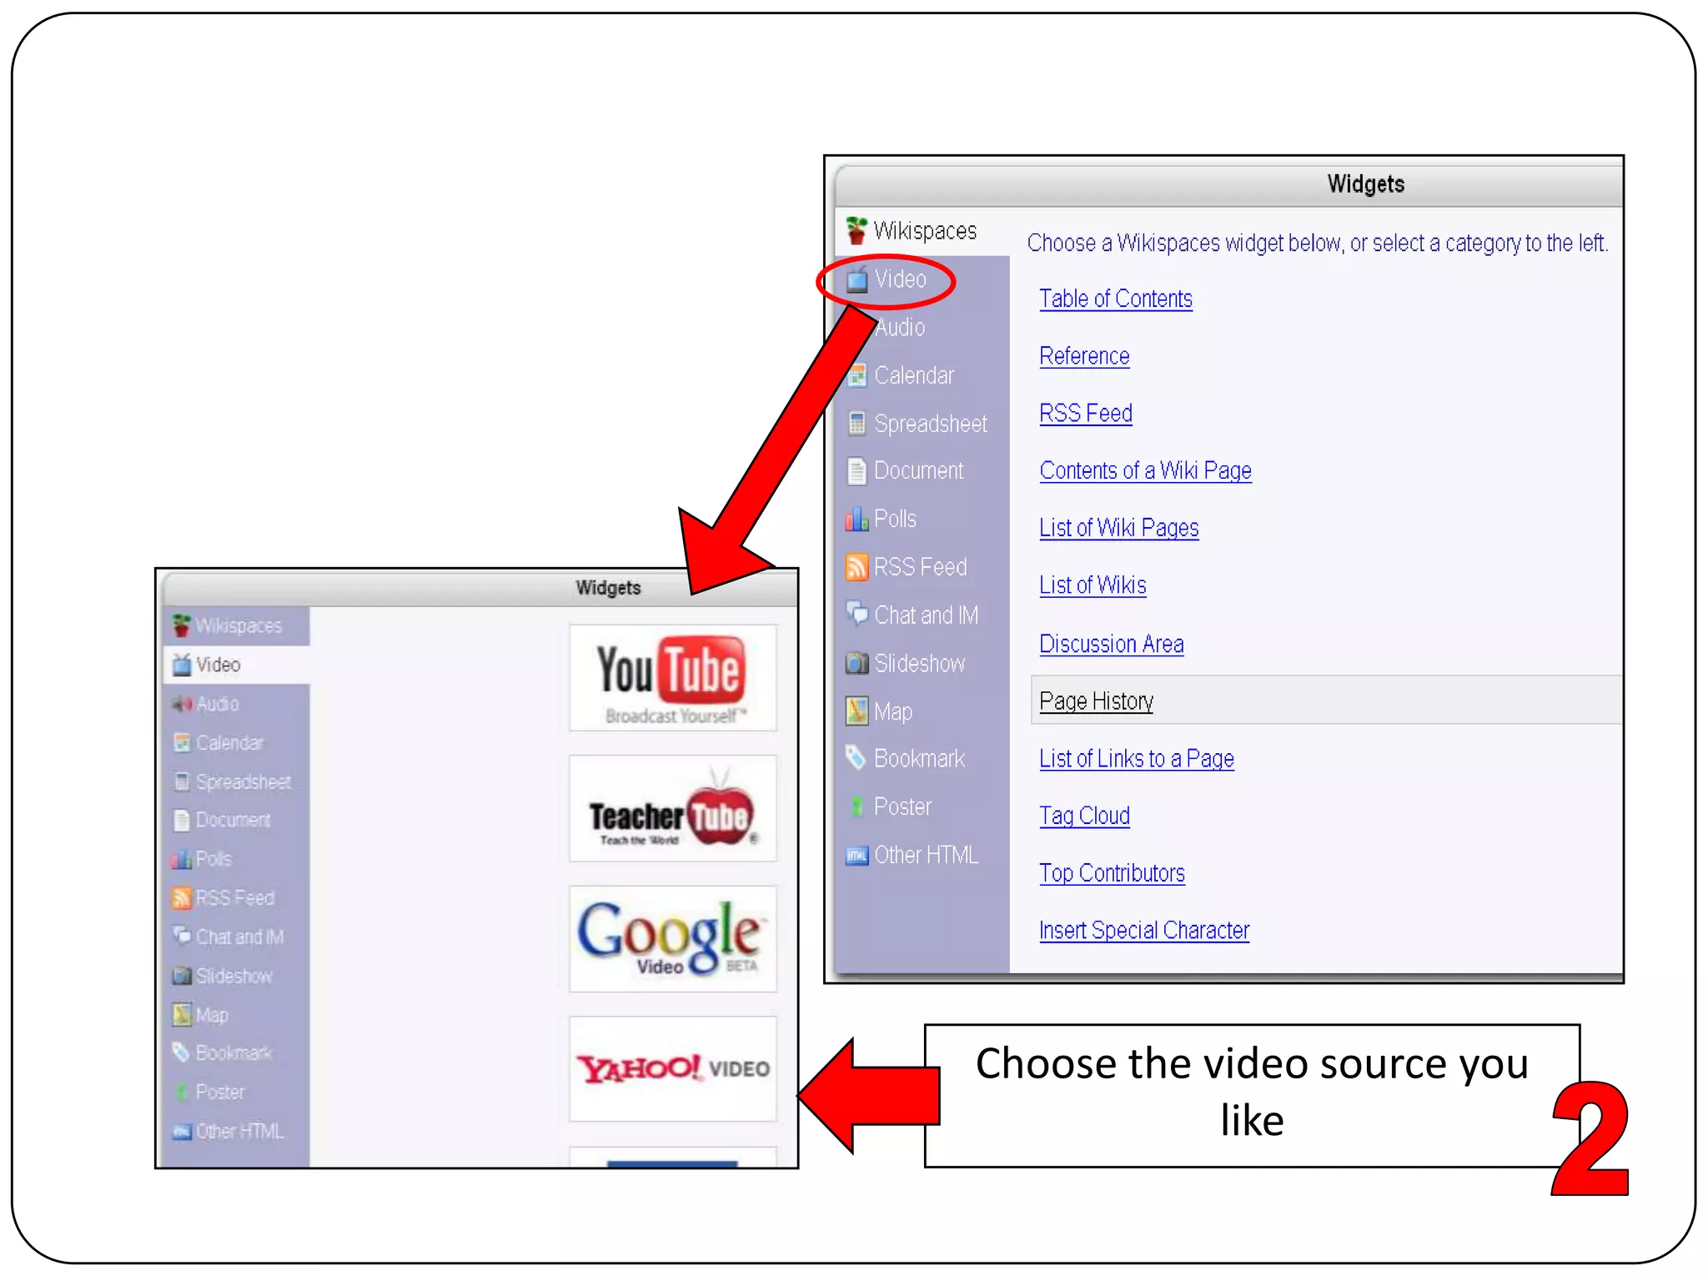Click the Slideshow icon in right Widgets sidebar
Screen dimensions: 1708x1281
pyautogui.click(x=857, y=663)
